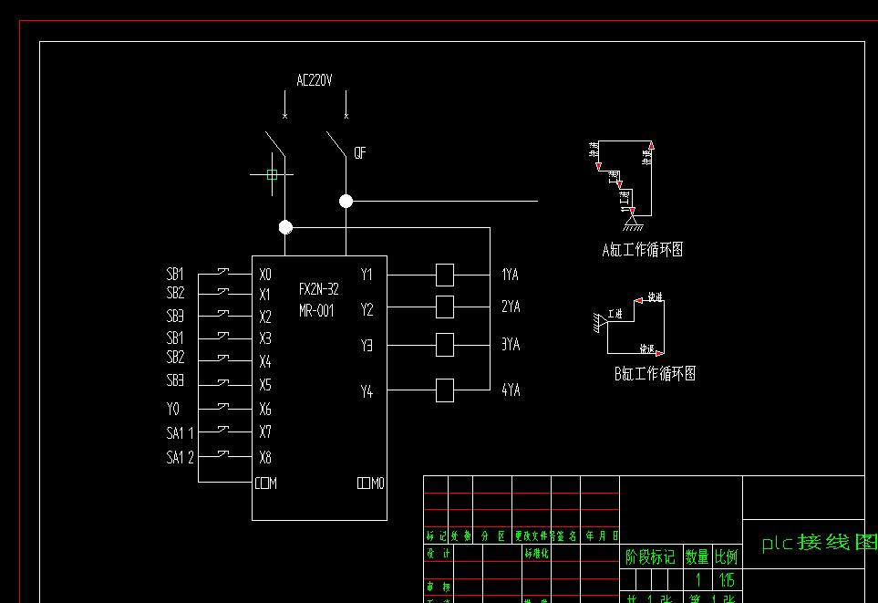878x603 pixels.
Task: Click the Y4 output terminal label
Action: pyautogui.click(x=367, y=392)
